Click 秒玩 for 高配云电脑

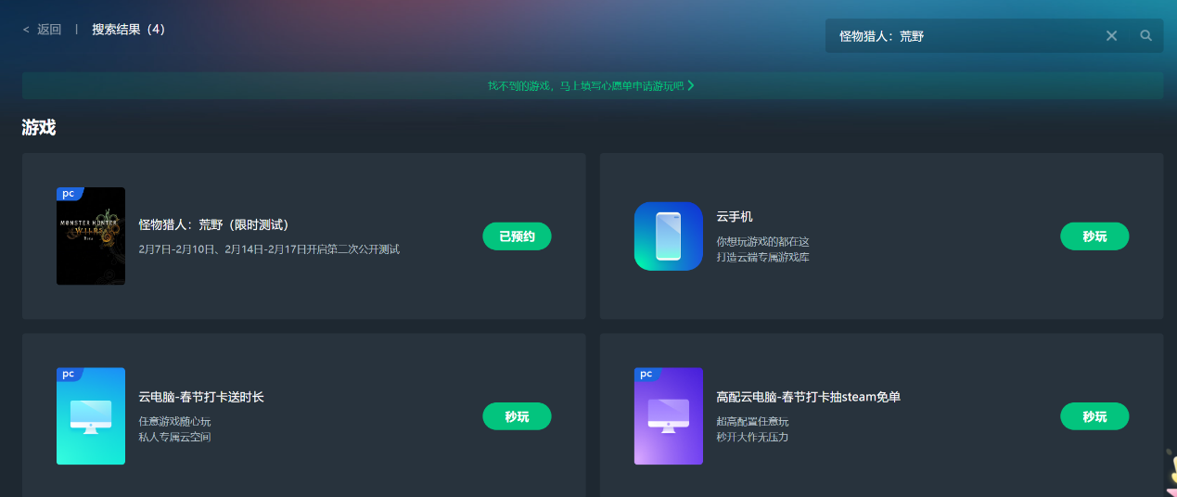(x=1094, y=416)
